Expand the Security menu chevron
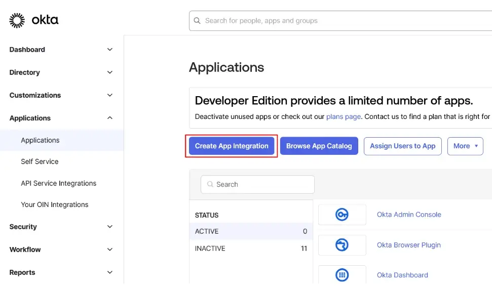492x289 pixels. (110, 227)
